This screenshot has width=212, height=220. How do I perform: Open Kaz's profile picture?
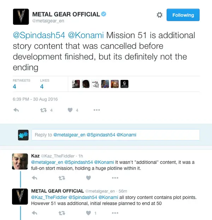20,161
